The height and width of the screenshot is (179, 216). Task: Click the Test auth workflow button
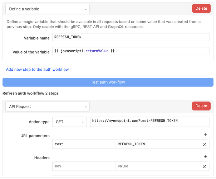[108, 82]
